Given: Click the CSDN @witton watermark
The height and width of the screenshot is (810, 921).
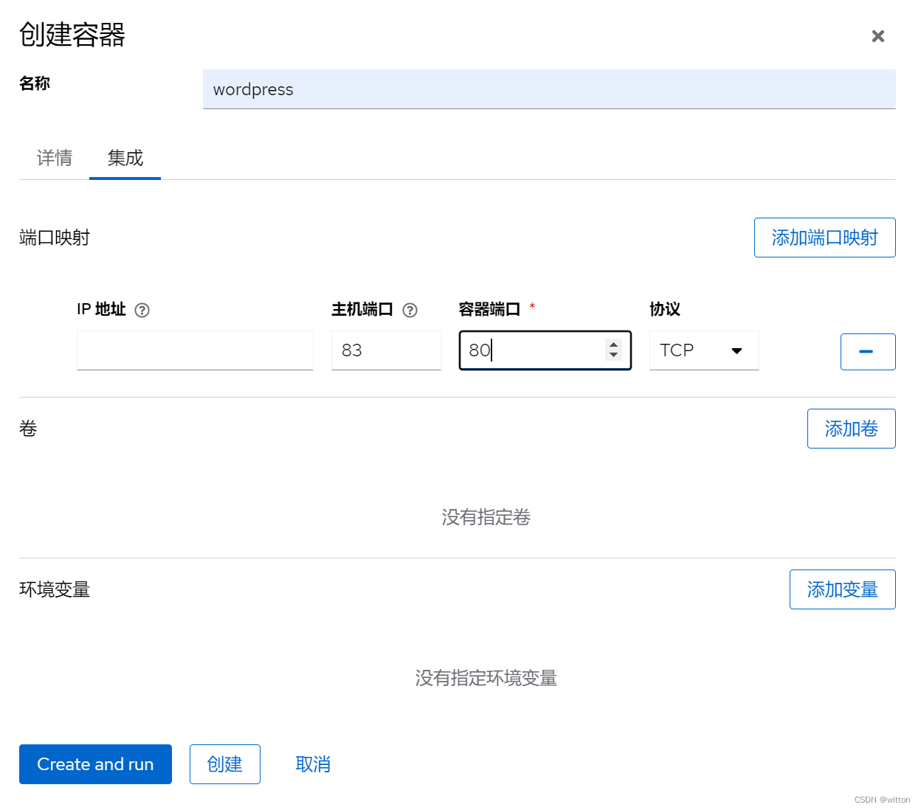Looking at the screenshot, I should (881, 799).
